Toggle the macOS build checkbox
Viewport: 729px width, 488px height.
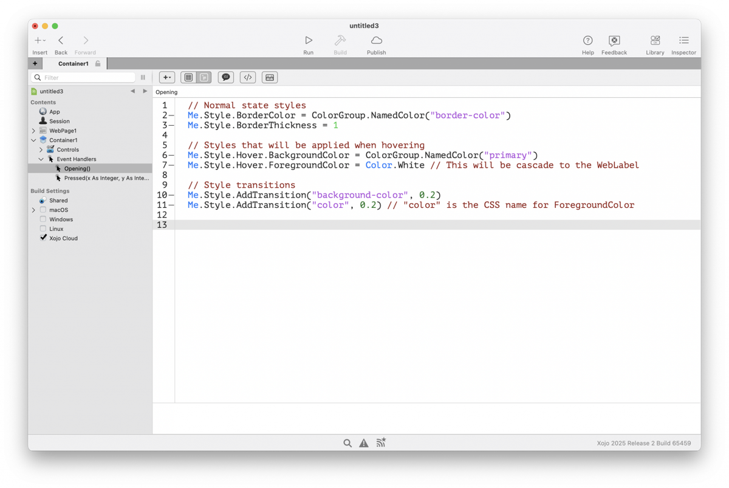point(43,210)
